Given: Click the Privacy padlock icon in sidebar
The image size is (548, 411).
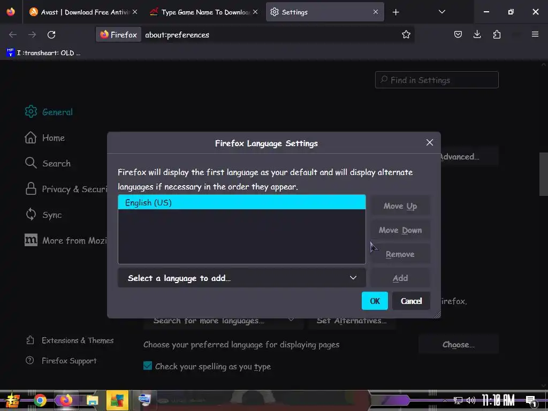Looking at the screenshot, I should pyautogui.click(x=31, y=189).
